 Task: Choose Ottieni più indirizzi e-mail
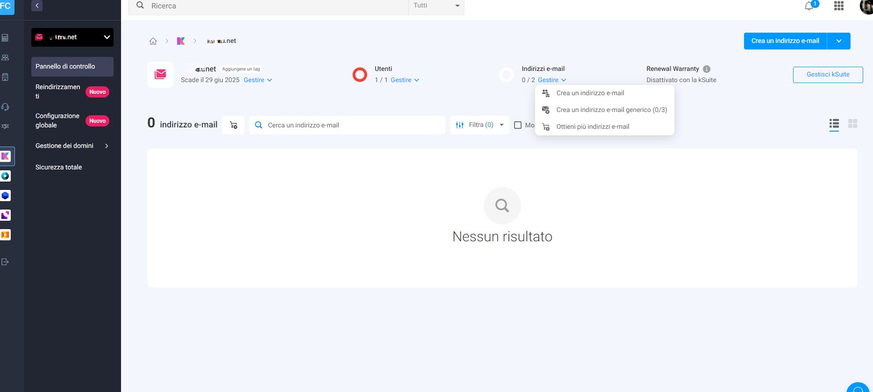(604, 127)
